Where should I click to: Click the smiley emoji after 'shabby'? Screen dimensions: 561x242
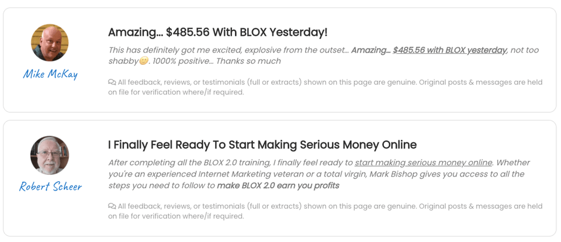pos(143,61)
